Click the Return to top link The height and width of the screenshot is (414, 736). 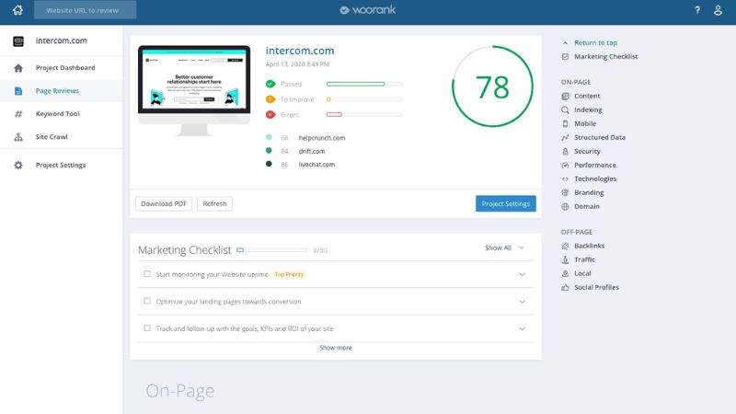pyautogui.click(x=595, y=42)
